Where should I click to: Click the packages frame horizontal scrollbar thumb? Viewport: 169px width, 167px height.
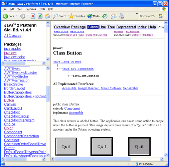tap(15, 63)
